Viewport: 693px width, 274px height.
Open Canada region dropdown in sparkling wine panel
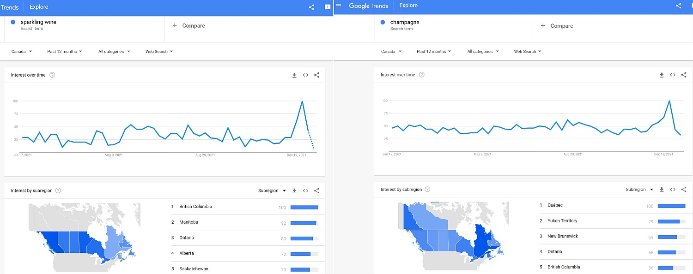coord(22,52)
